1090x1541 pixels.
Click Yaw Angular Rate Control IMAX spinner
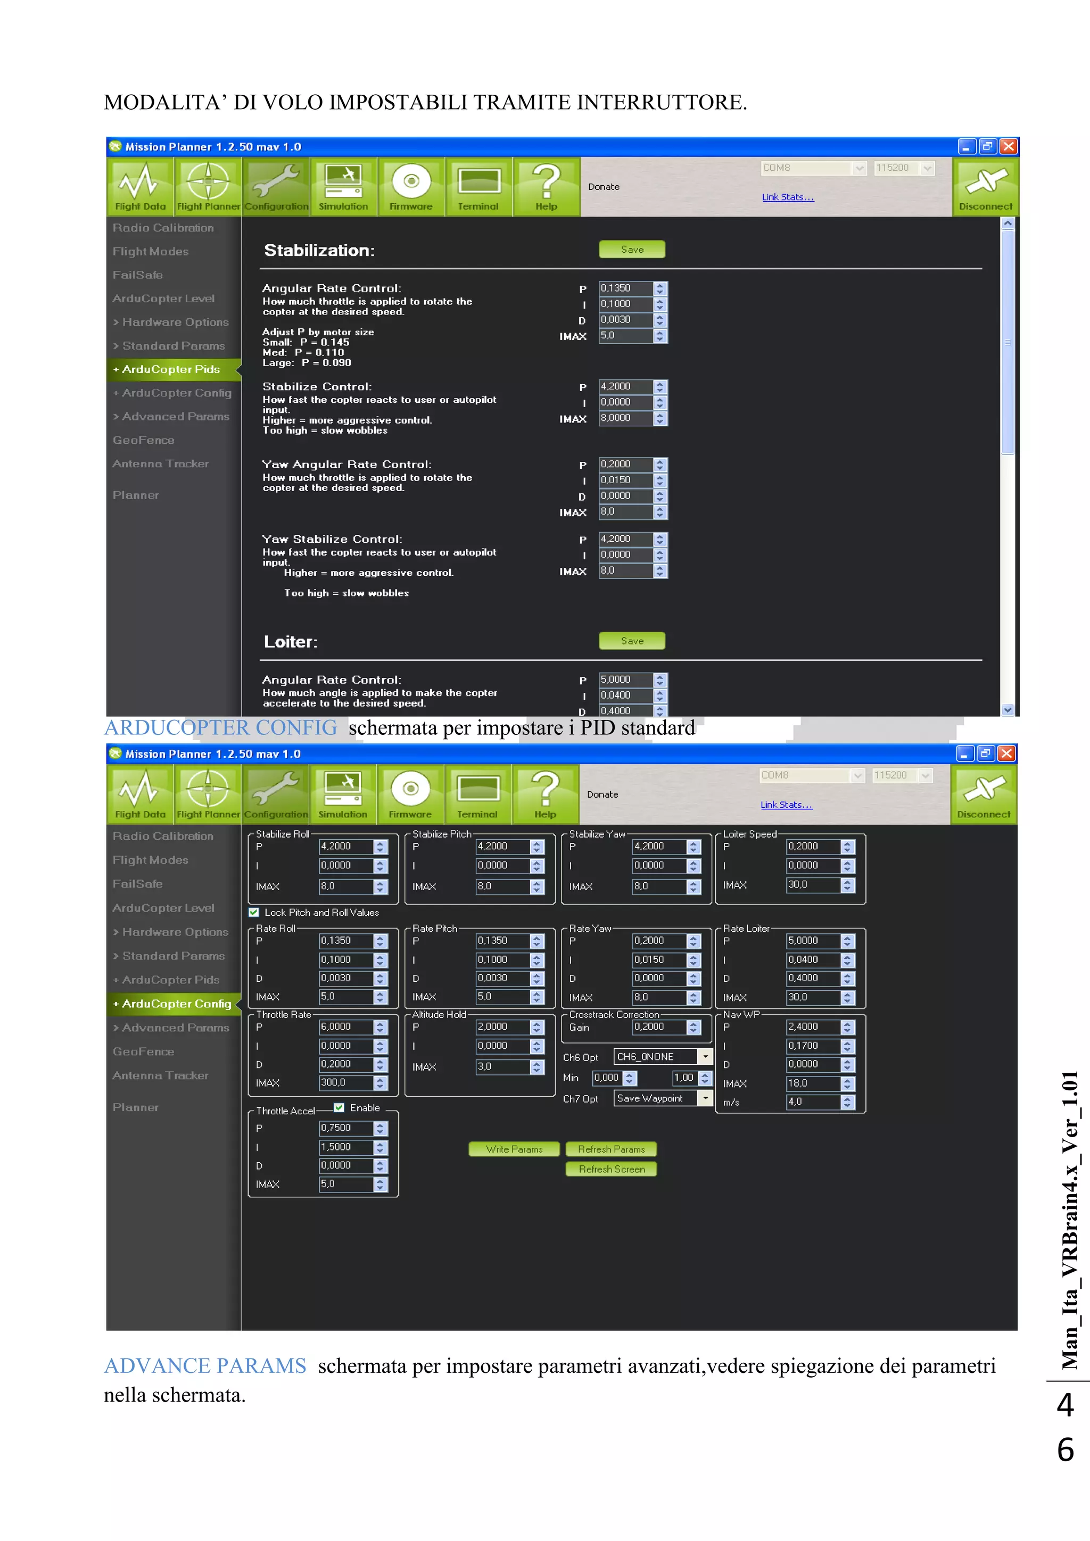coord(660,512)
